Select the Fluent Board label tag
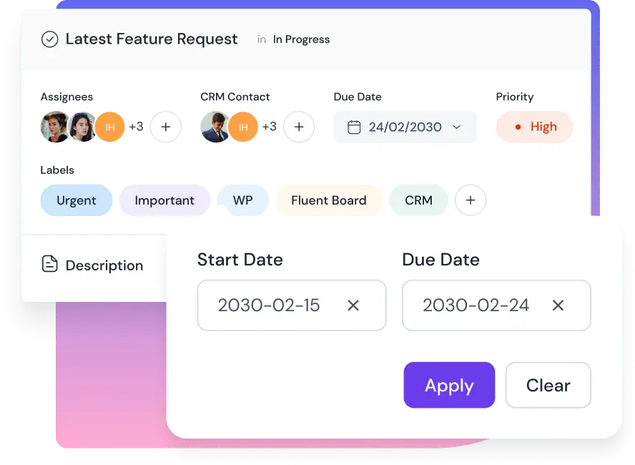Image resolution: width=635 pixels, height=465 pixels. (329, 200)
